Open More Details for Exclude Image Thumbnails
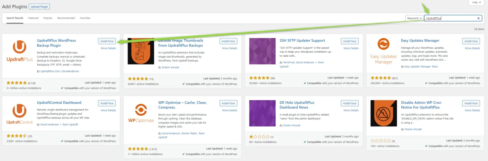This screenshot has height=161, width=488. (230, 48)
